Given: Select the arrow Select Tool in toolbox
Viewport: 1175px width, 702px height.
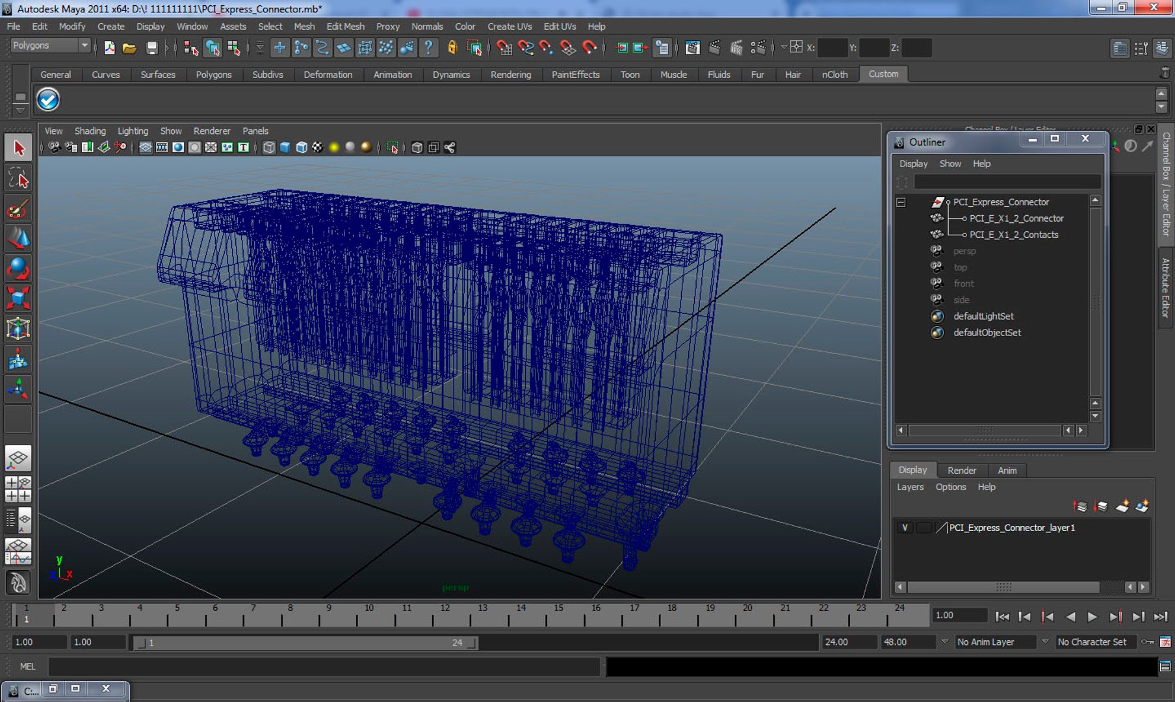Looking at the screenshot, I should [x=18, y=148].
